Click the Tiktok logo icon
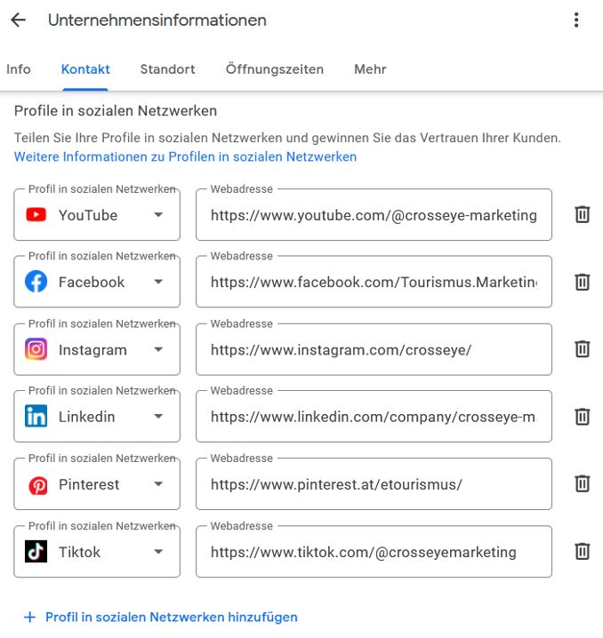The height and width of the screenshot is (638, 603). click(x=36, y=551)
